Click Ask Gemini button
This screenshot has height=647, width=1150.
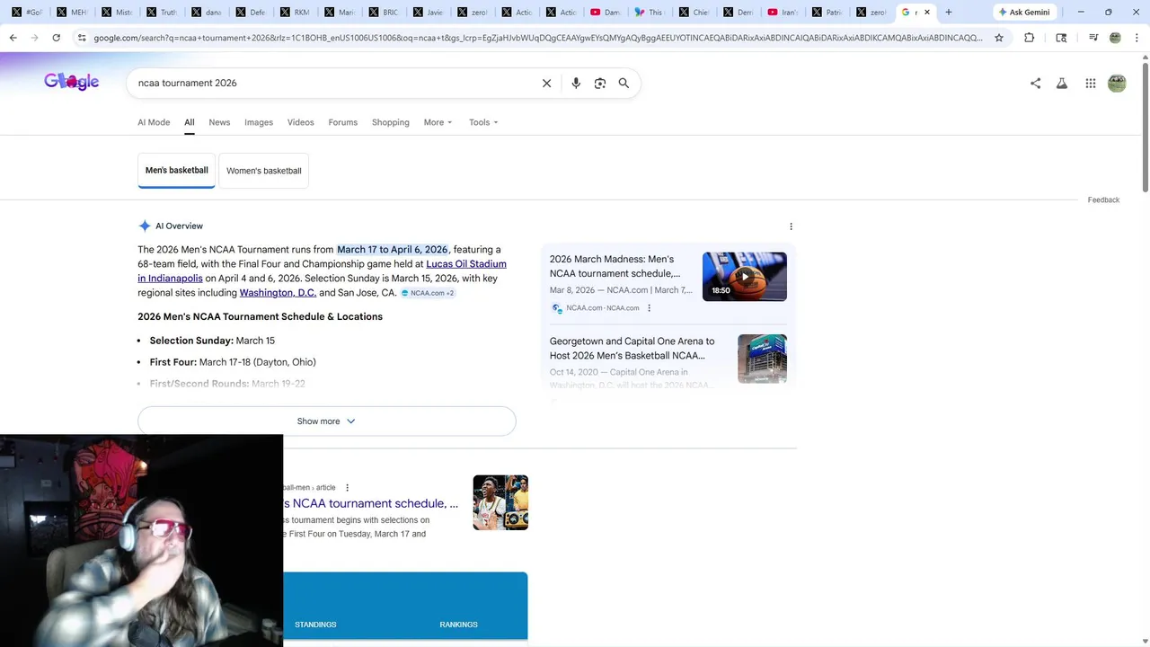tap(1023, 12)
